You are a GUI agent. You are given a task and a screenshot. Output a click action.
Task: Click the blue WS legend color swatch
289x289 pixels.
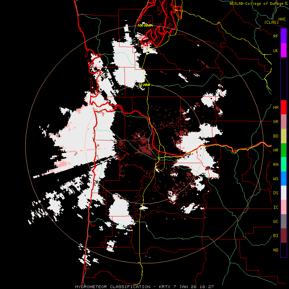[x=284, y=179]
